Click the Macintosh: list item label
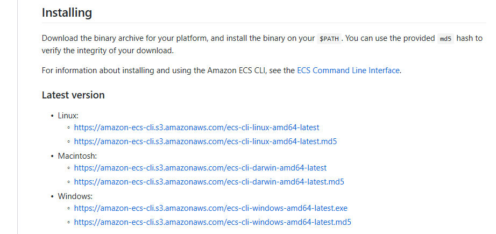 (77, 155)
